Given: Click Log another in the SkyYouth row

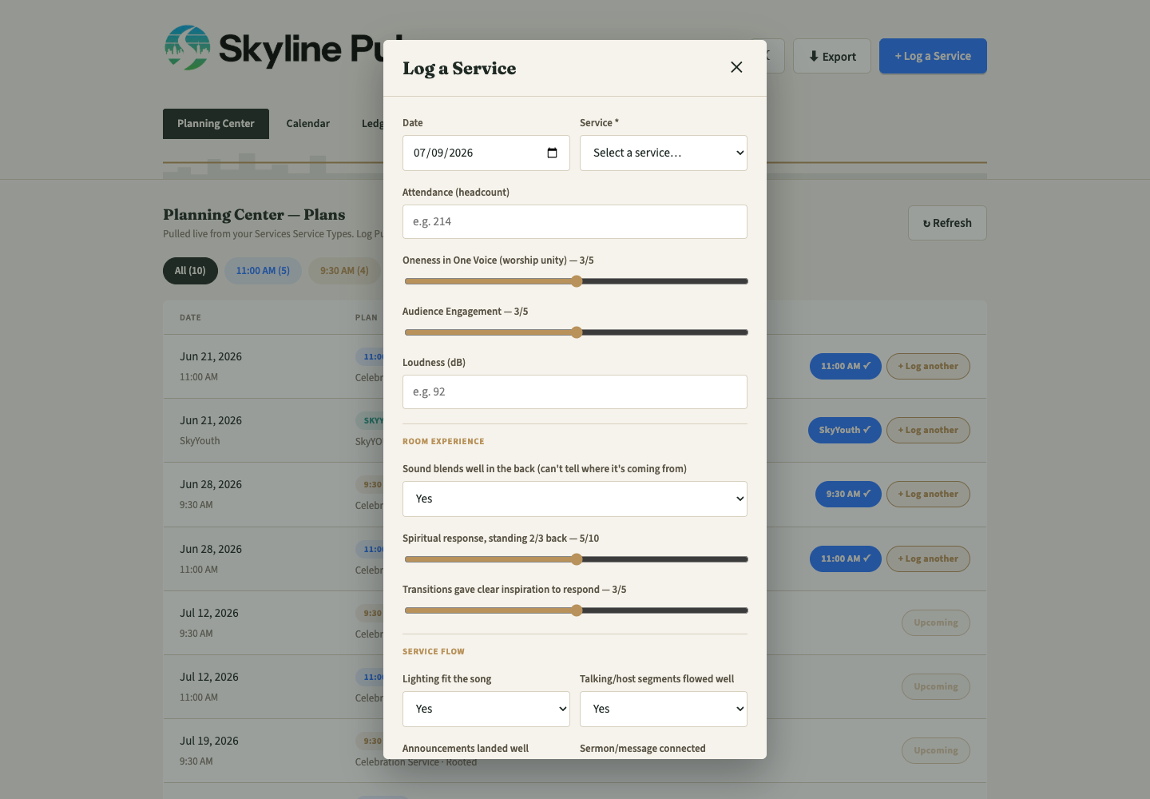Looking at the screenshot, I should (928, 430).
